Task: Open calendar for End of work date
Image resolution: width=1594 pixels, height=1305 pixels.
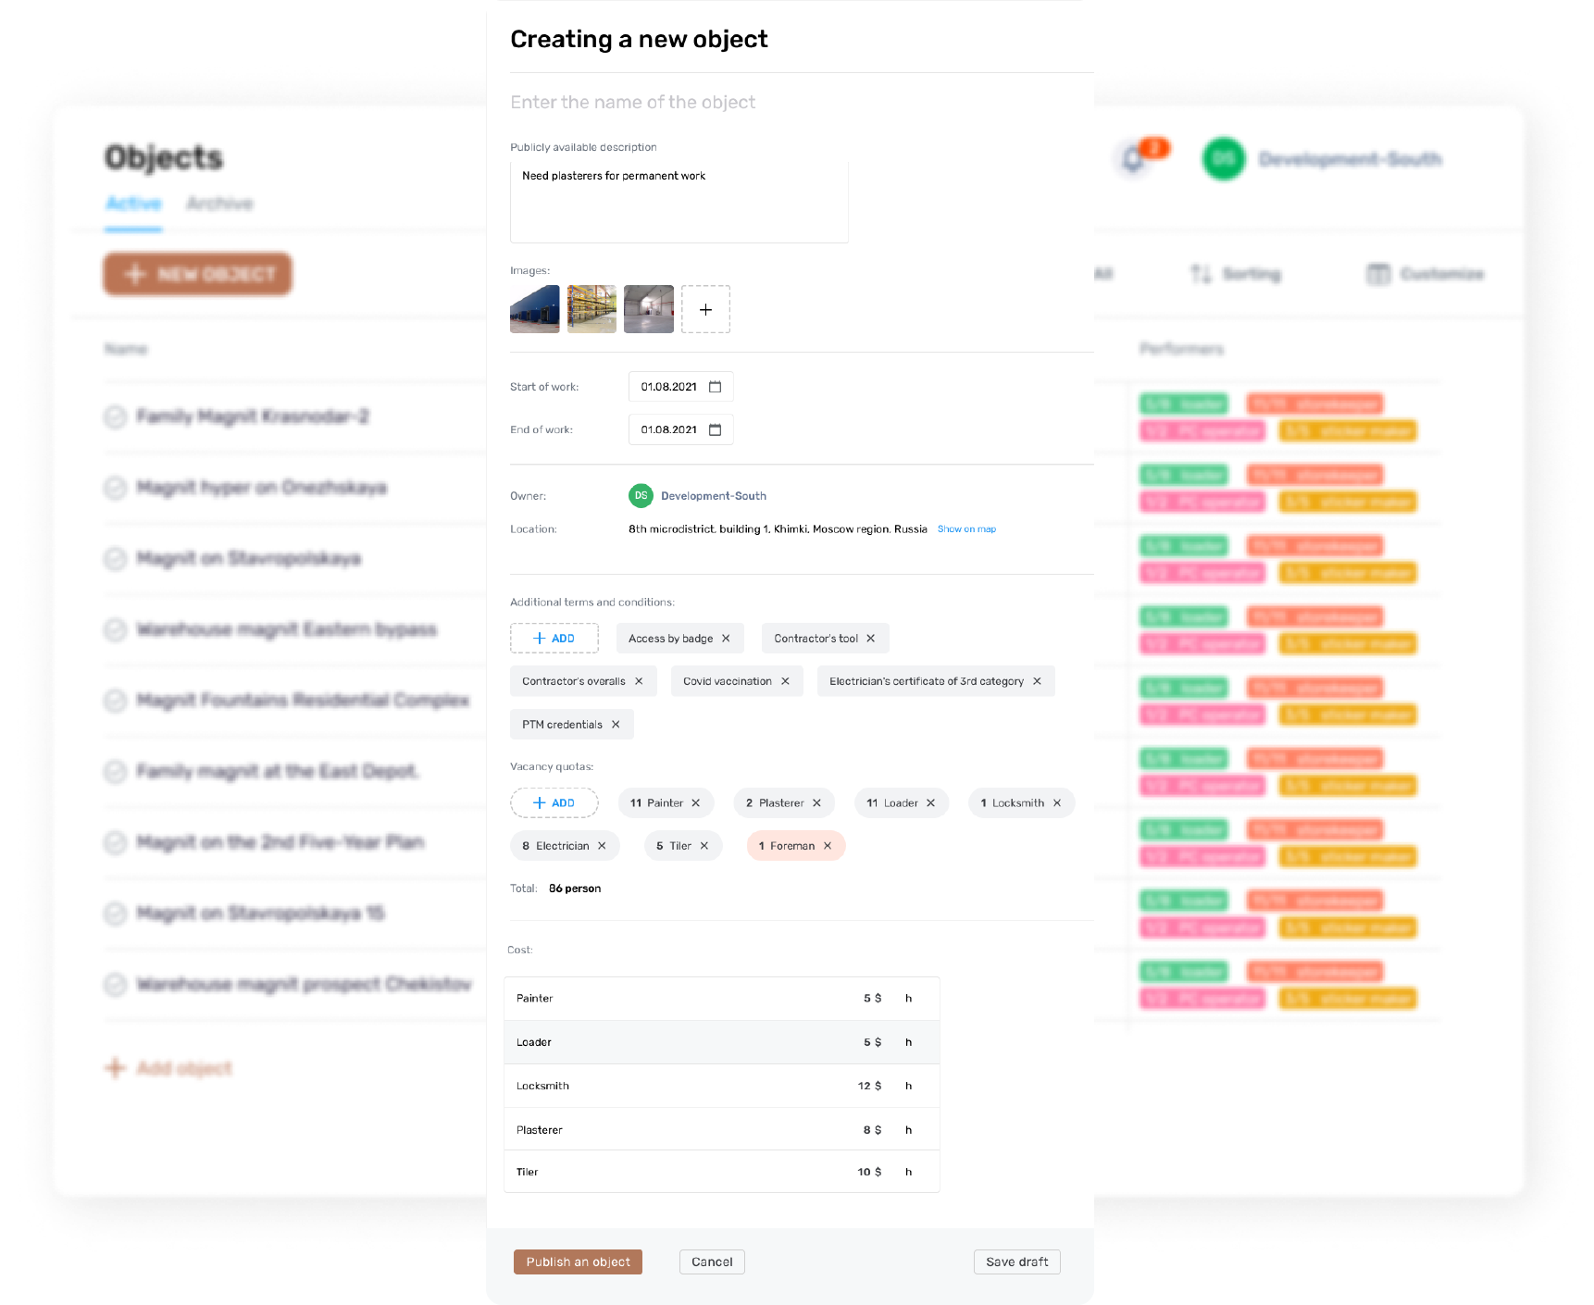Action: (x=715, y=429)
